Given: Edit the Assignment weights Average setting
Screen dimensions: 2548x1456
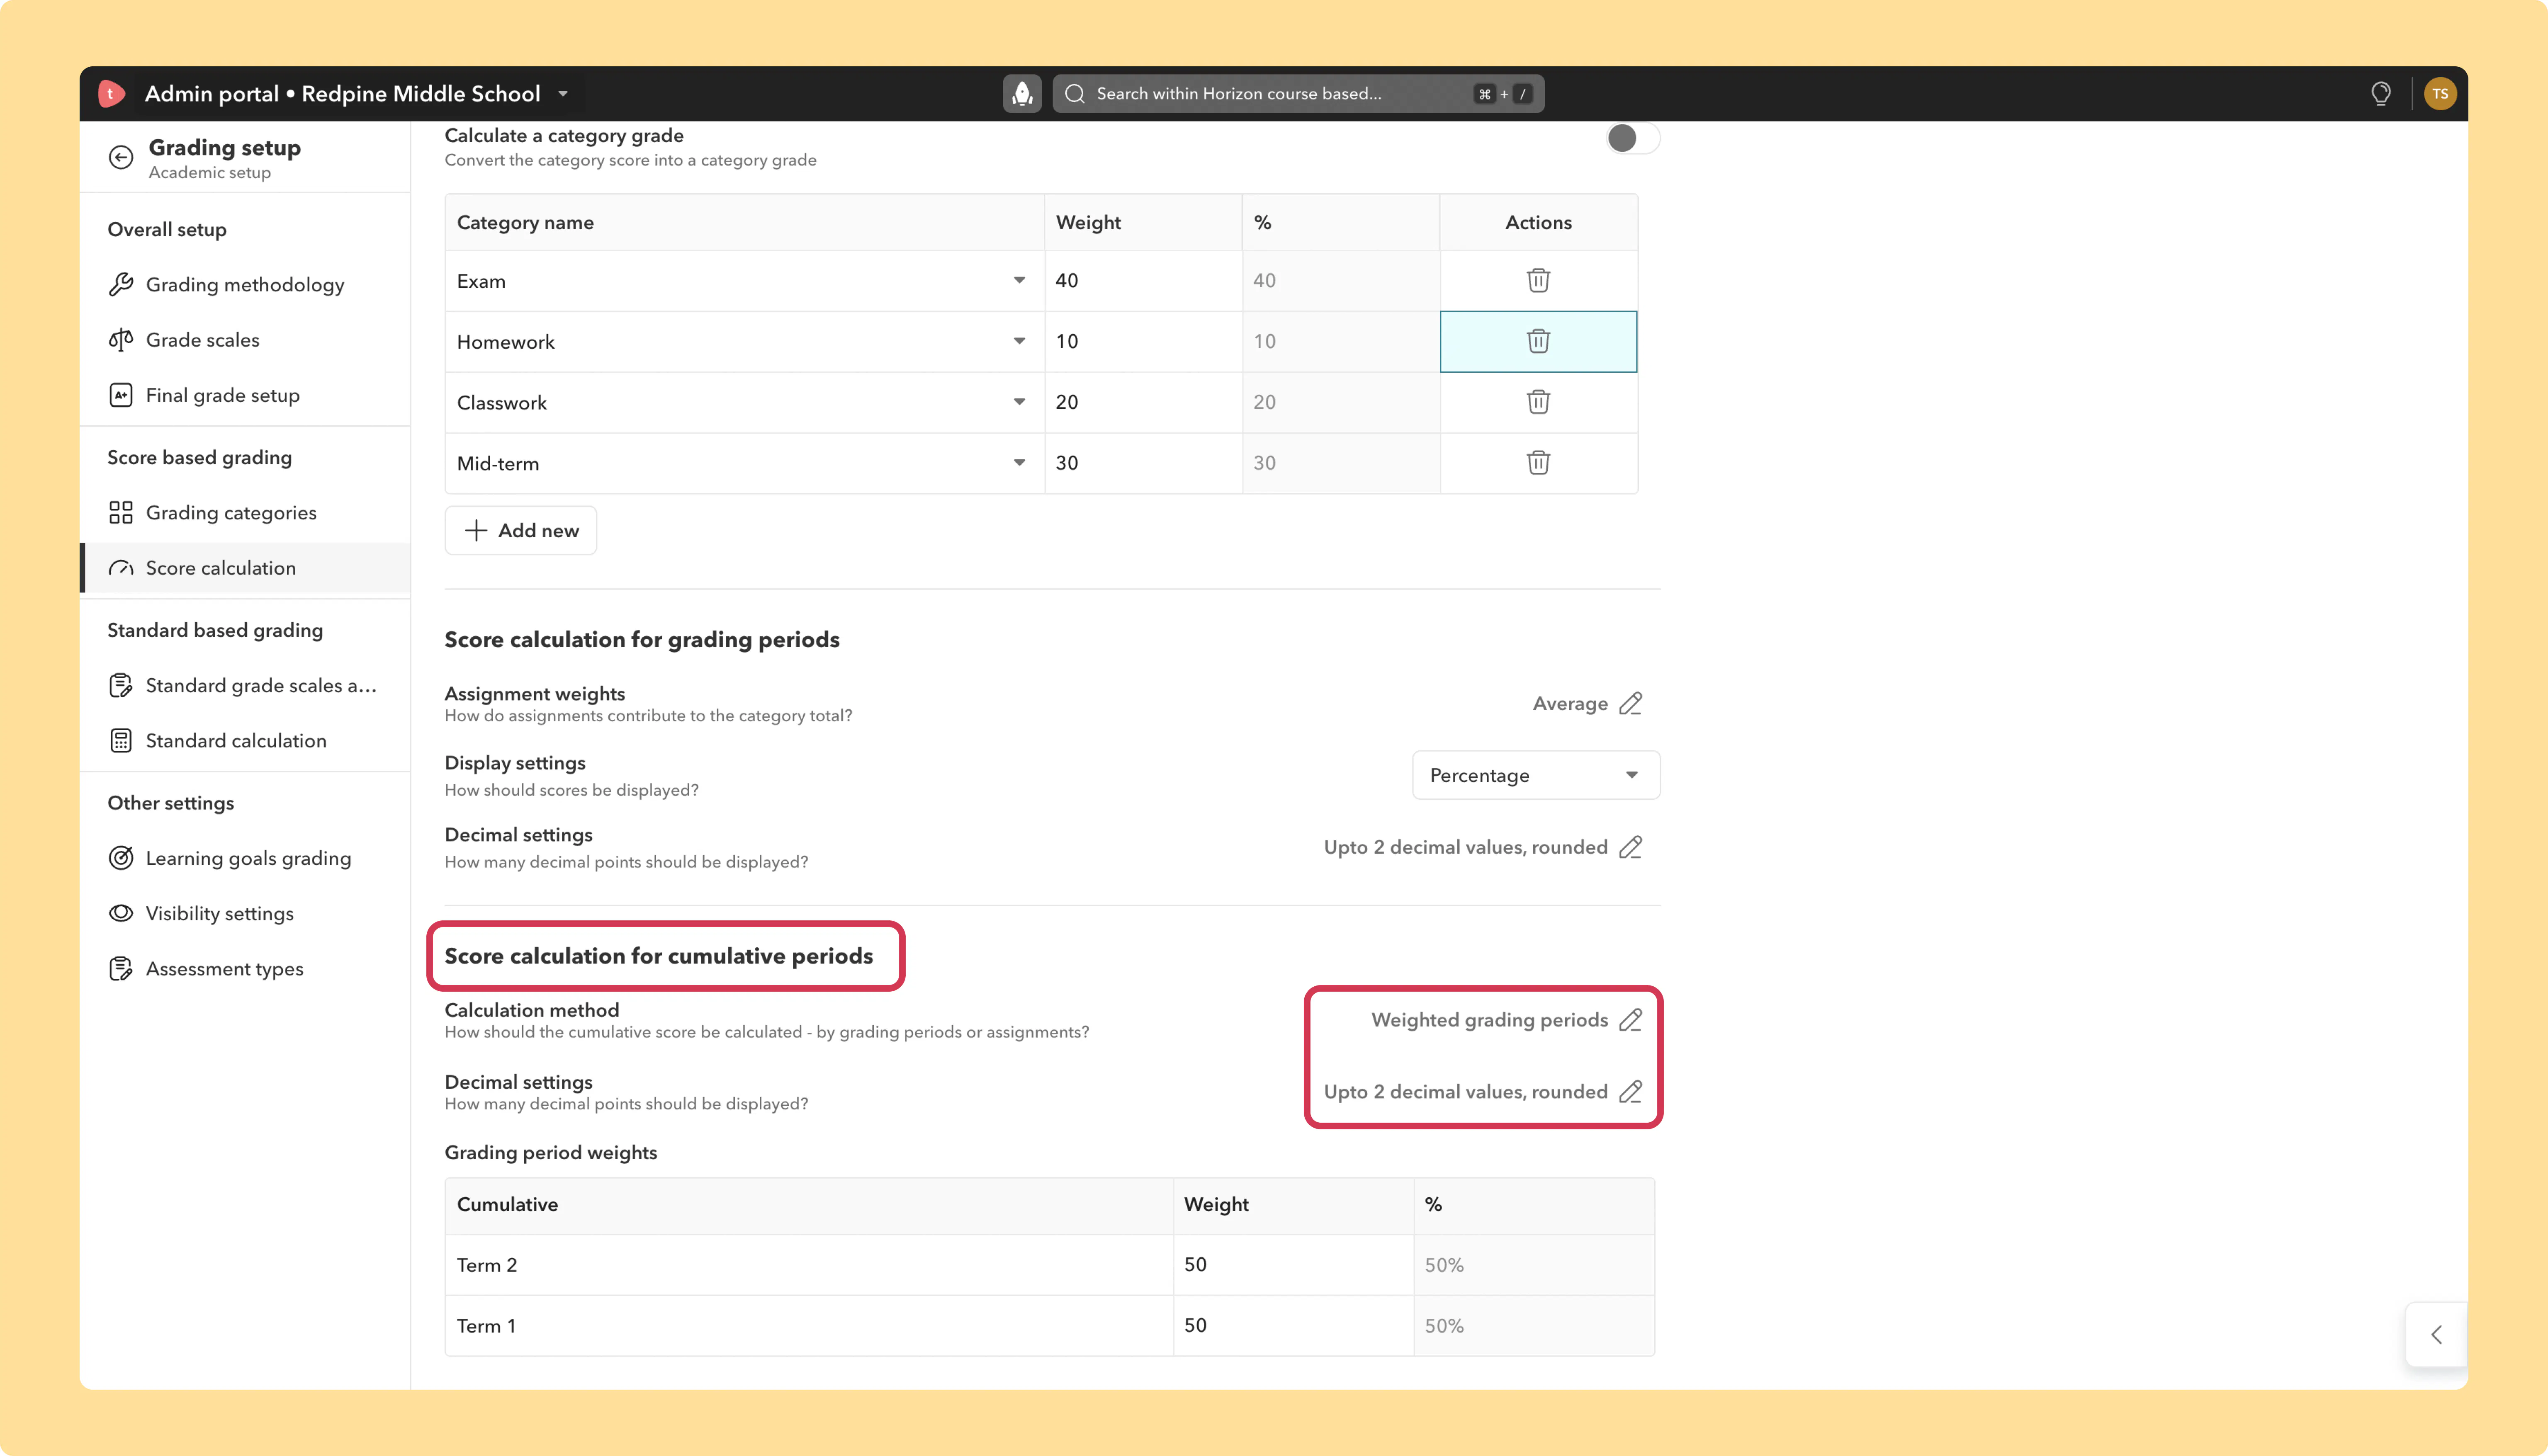Looking at the screenshot, I should pos(1630,704).
